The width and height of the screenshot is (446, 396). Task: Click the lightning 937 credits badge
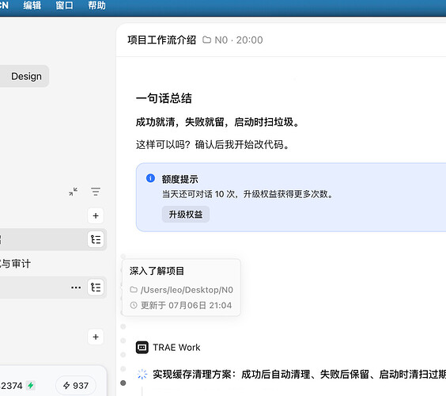coord(76,386)
